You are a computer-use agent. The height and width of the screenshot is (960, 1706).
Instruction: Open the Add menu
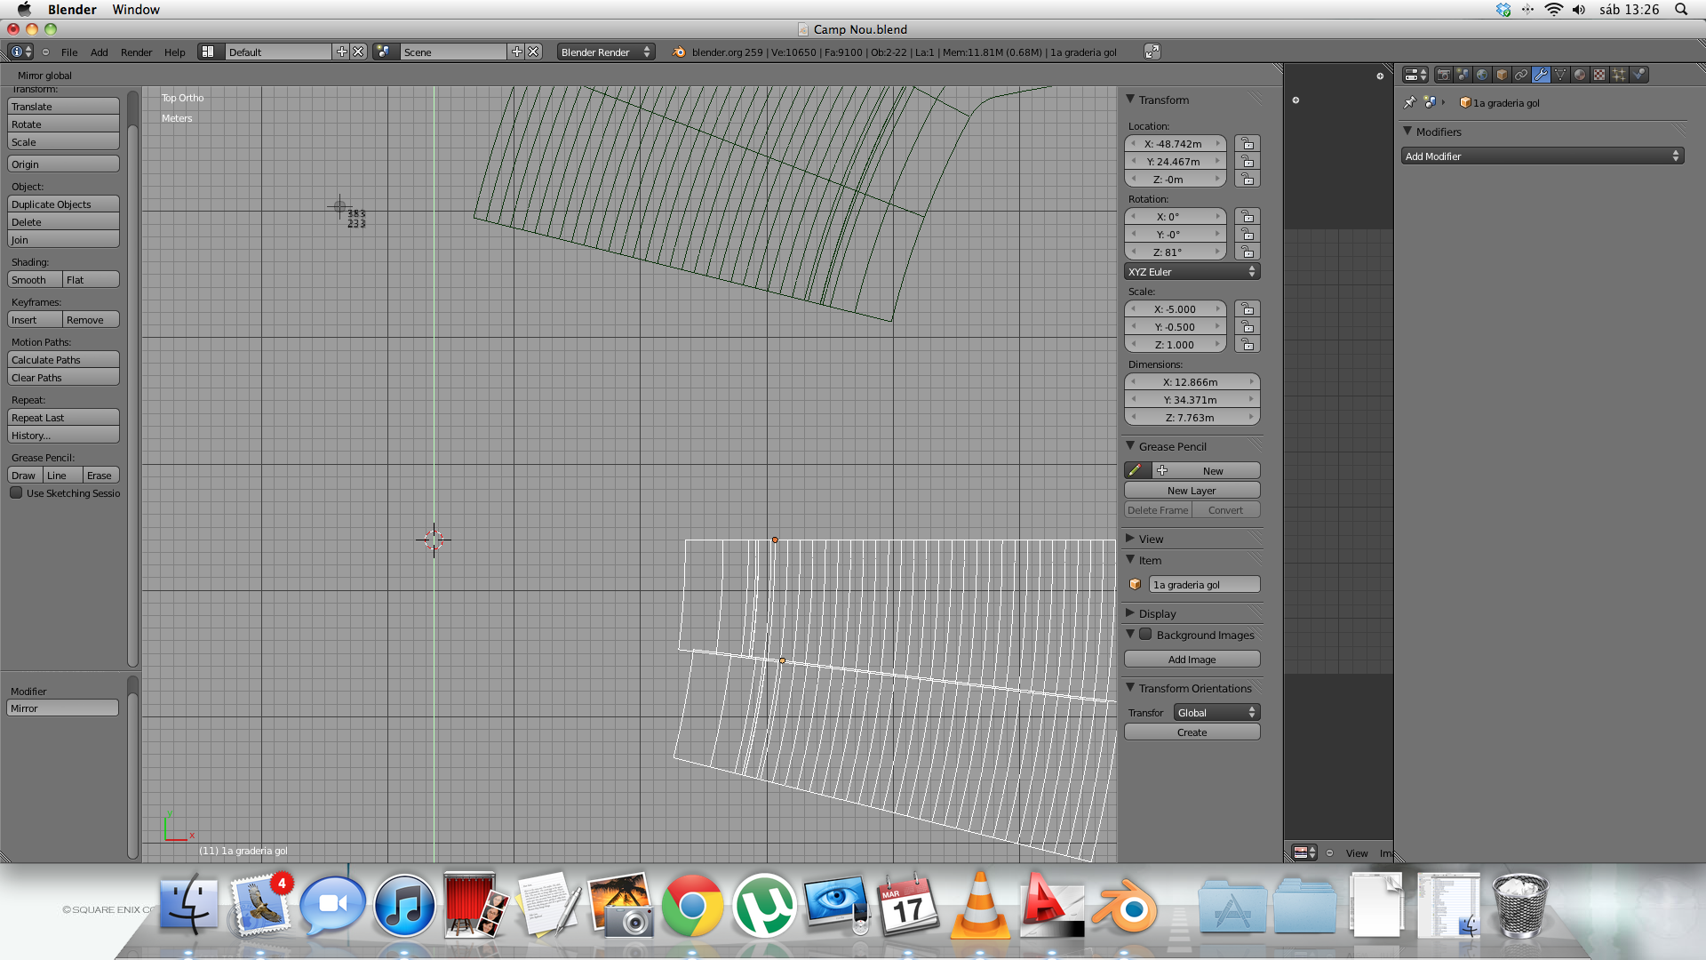click(99, 52)
